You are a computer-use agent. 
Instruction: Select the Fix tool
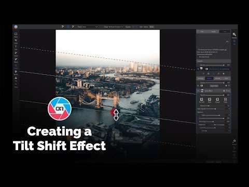16,79
